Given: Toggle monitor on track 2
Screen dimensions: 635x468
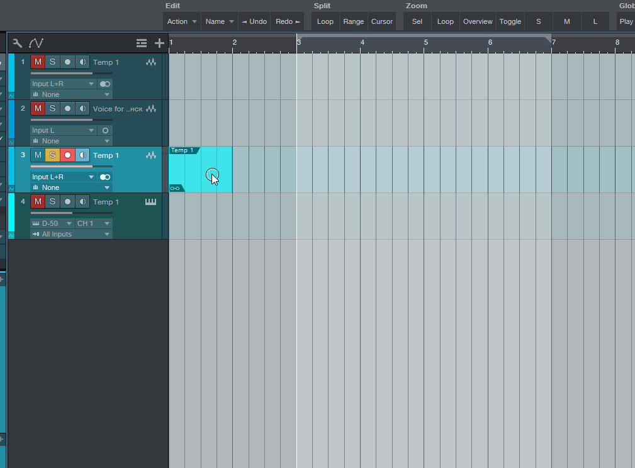Looking at the screenshot, I should [82, 108].
